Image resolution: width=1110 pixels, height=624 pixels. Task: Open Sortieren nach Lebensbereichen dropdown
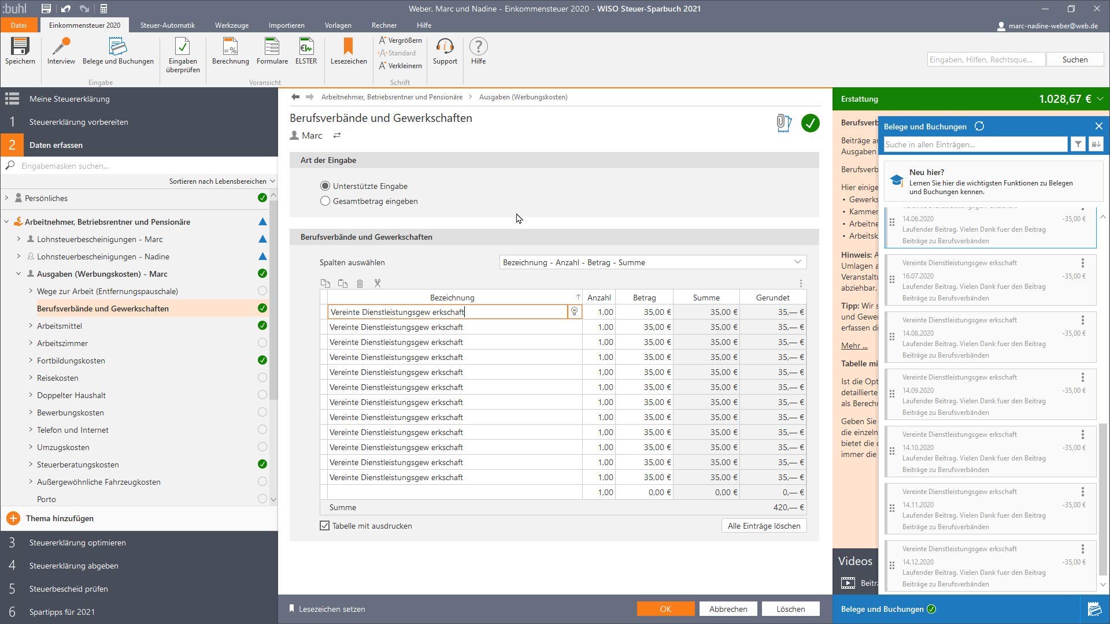point(222,181)
